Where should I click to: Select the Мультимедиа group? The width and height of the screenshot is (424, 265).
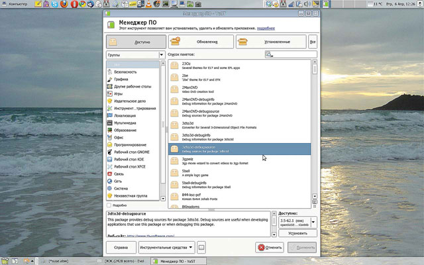(132, 123)
